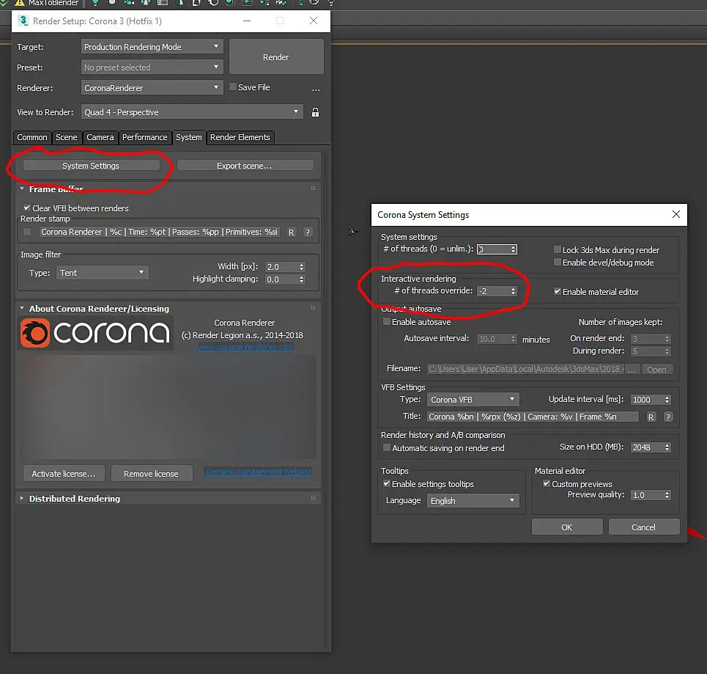Image resolution: width=707 pixels, height=674 pixels.
Task: Adjust number of threads spinner
Action: [x=513, y=249]
